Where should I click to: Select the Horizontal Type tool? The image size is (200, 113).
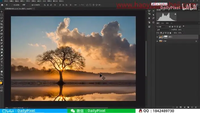[2, 62]
